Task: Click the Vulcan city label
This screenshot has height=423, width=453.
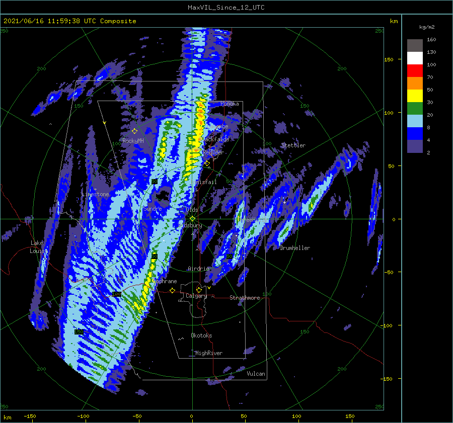Action: (x=256, y=374)
